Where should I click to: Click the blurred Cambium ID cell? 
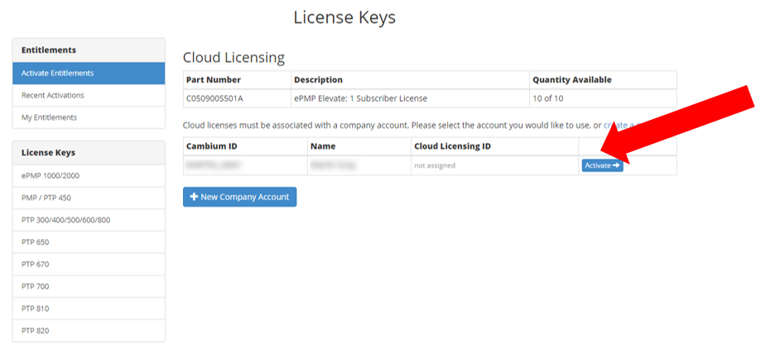click(x=212, y=165)
